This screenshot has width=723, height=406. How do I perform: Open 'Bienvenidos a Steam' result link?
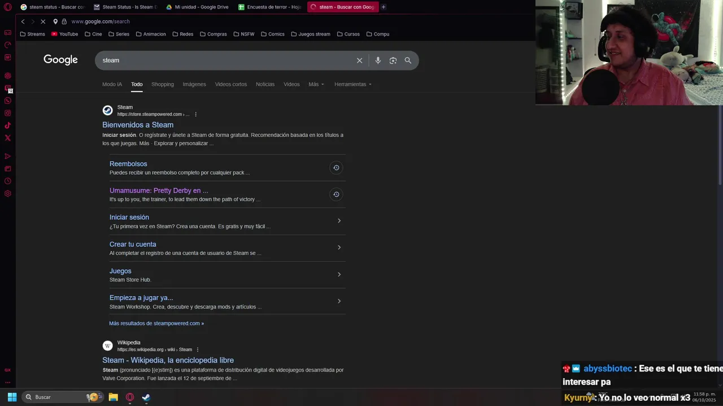tap(138, 125)
